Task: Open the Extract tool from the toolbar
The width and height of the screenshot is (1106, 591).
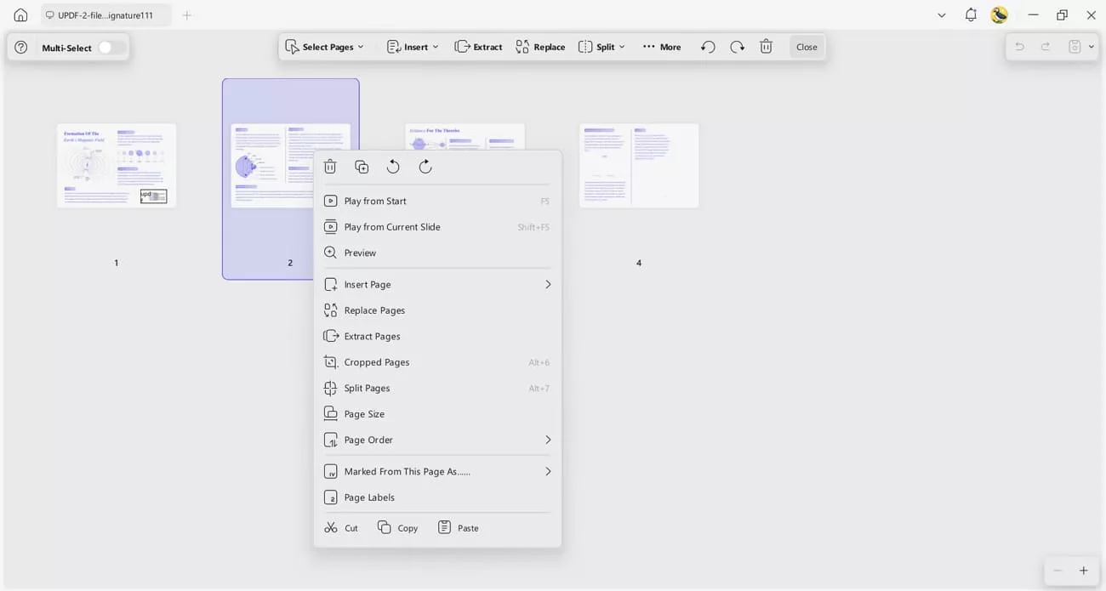Action: click(478, 47)
